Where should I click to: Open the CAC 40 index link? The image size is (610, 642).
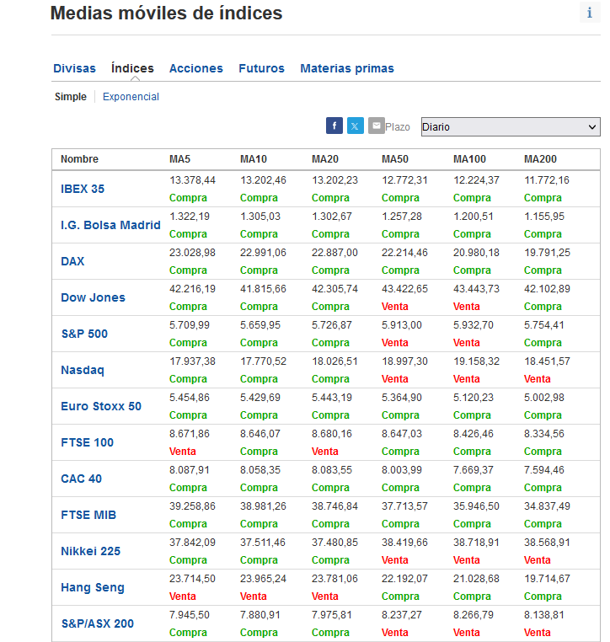tap(81, 479)
